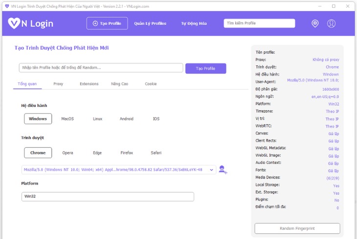Choose Opera browser option
The height and width of the screenshot is (239, 357).
tap(67, 153)
